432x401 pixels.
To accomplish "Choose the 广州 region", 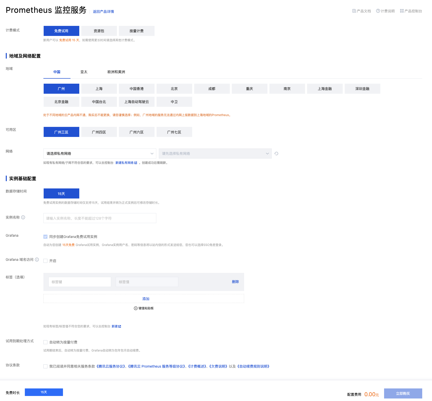I will [61, 89].
